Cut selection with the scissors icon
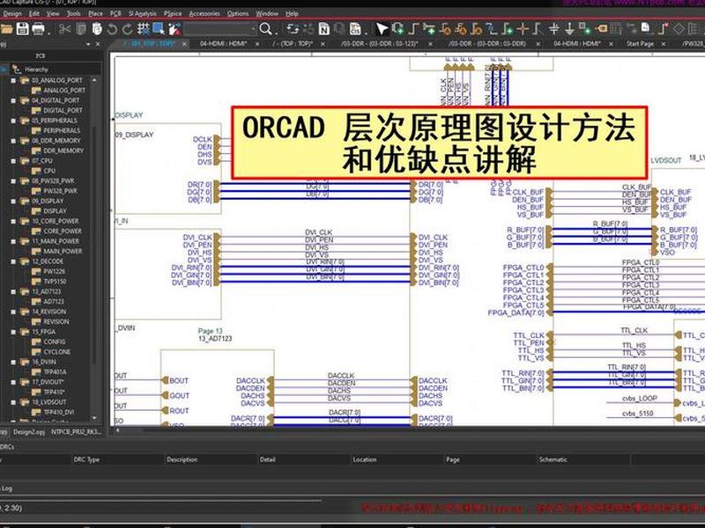 pos(64,30)
